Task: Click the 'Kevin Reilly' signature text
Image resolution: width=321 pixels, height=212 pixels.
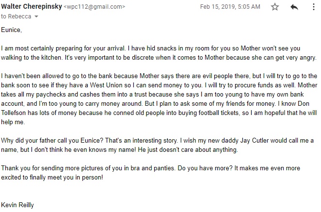Action: (17, 205)
